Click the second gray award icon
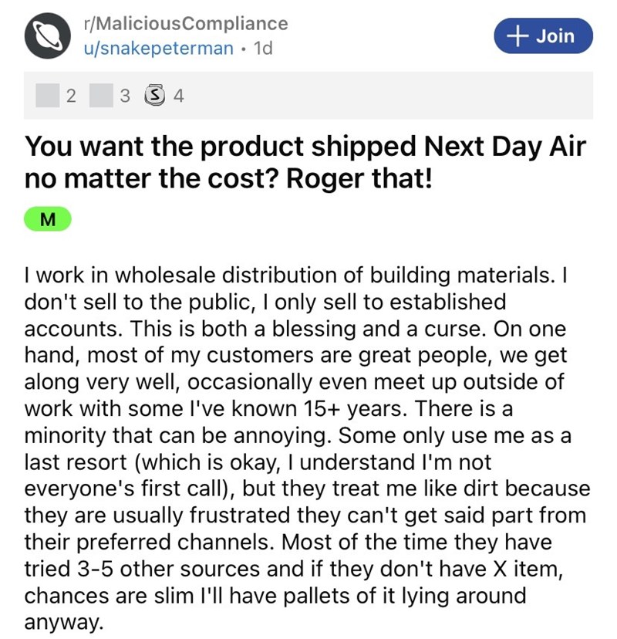Viewport: 617px width, 639px height. click(101, 96)
